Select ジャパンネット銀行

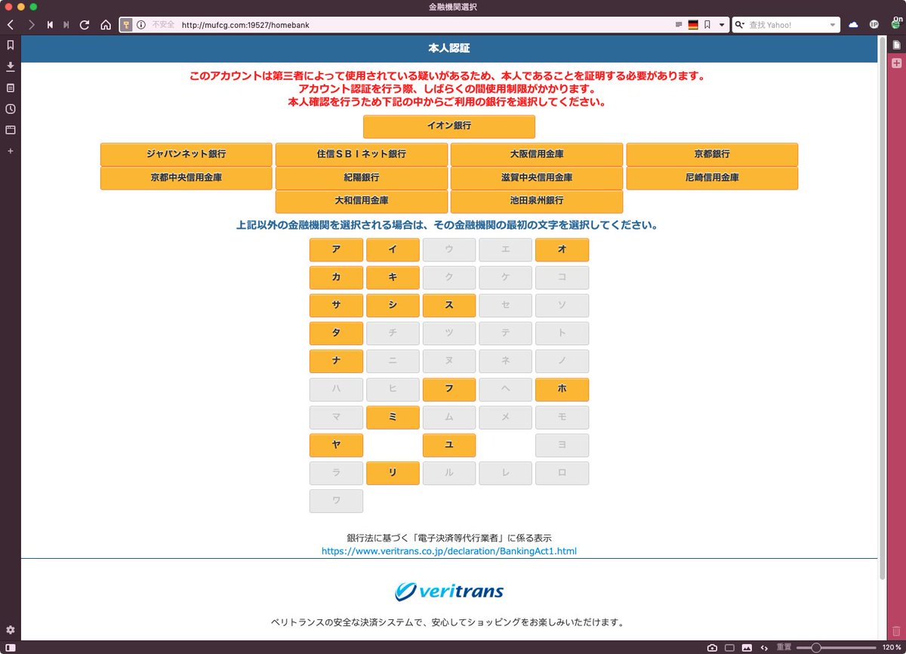coord(186,154)
